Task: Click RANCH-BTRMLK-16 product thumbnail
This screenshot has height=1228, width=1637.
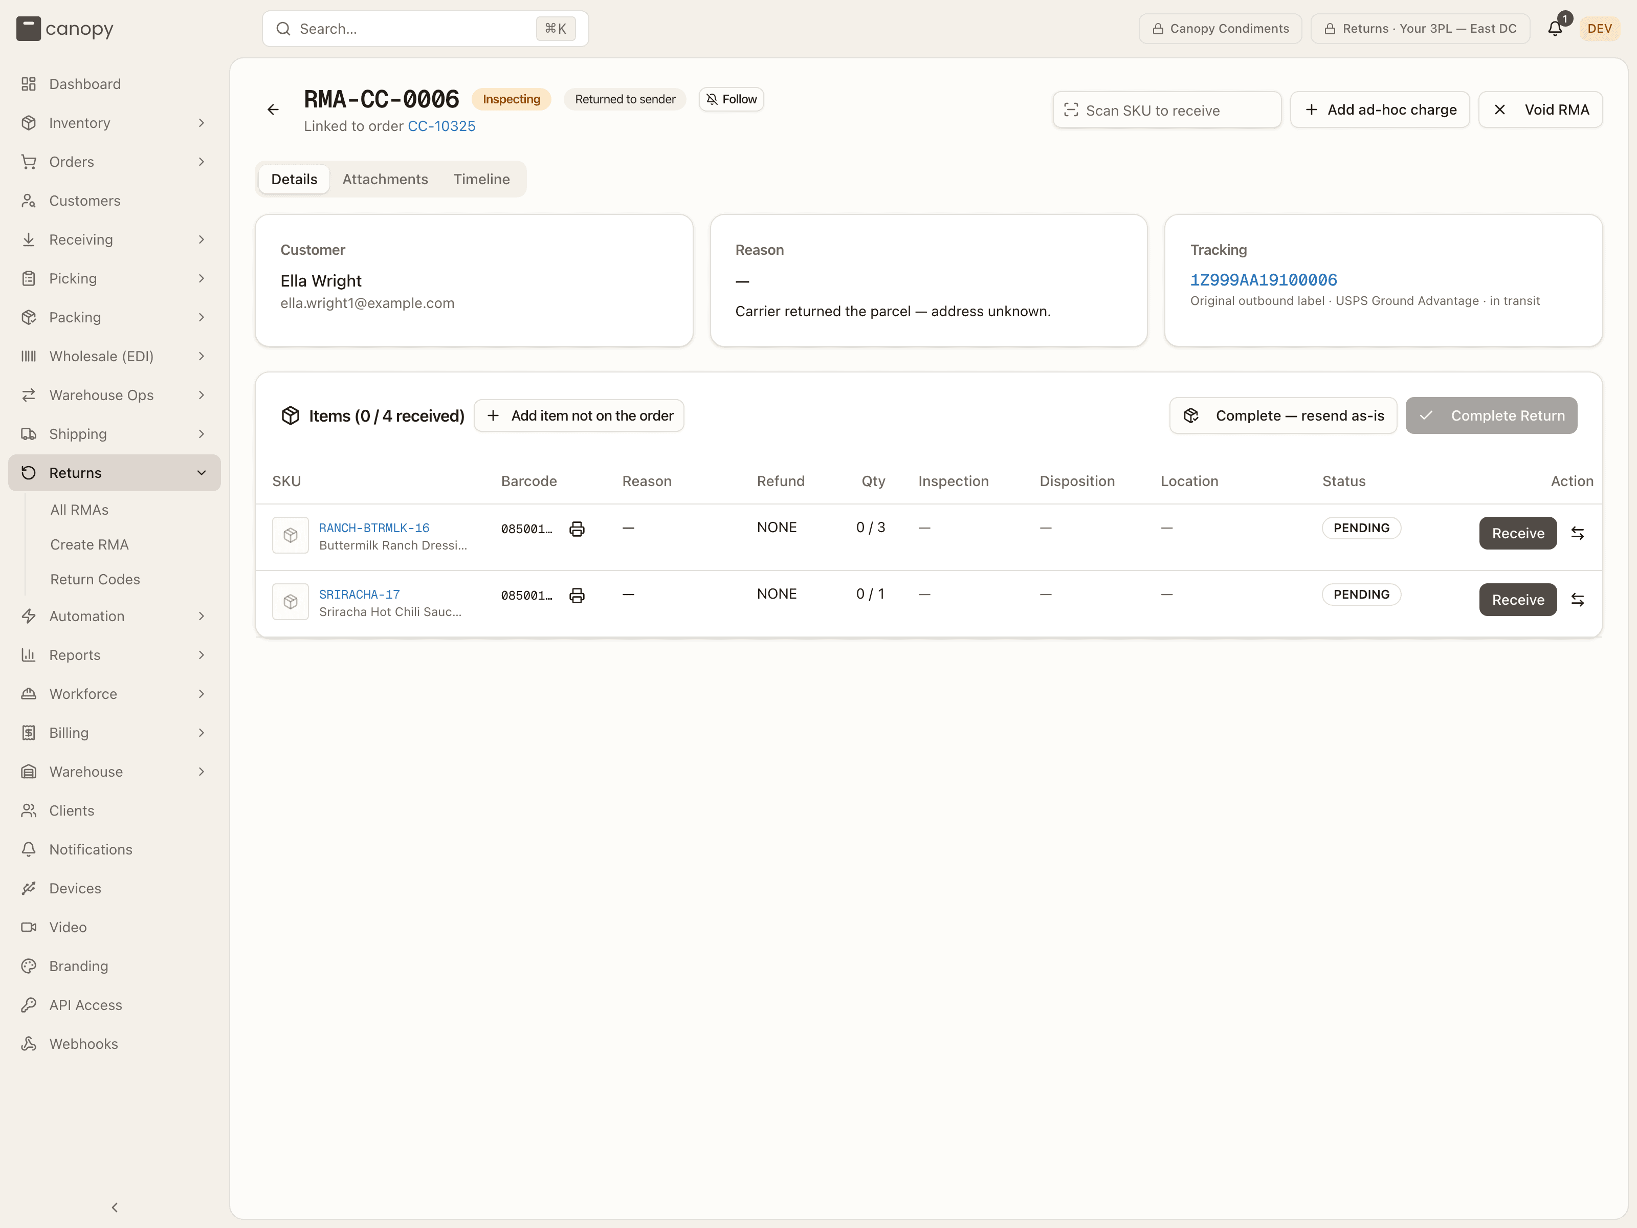Action: pyautogui.click(x=290, y=535)
